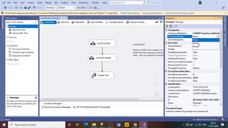Click the Save All toolbar icon

pyautogui.click(x=29, y=8)
